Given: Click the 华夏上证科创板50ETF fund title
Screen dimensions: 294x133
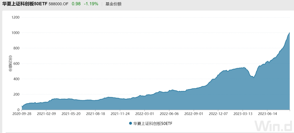Looking at the screenshot, I should pos(25,4).
